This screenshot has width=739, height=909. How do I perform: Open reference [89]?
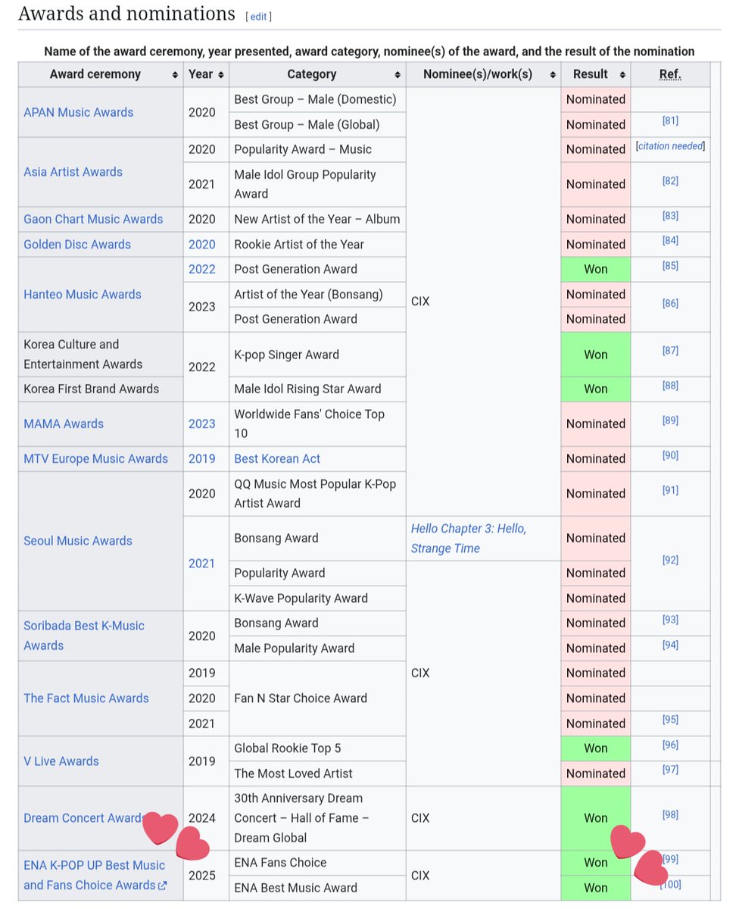tap(670, 420)
